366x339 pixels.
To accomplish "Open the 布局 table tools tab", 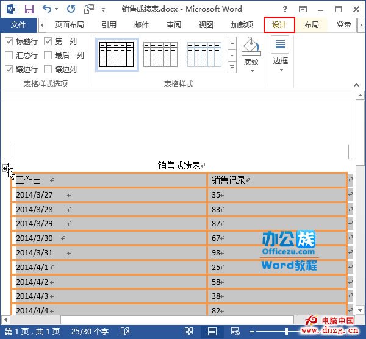I will 311,24.
